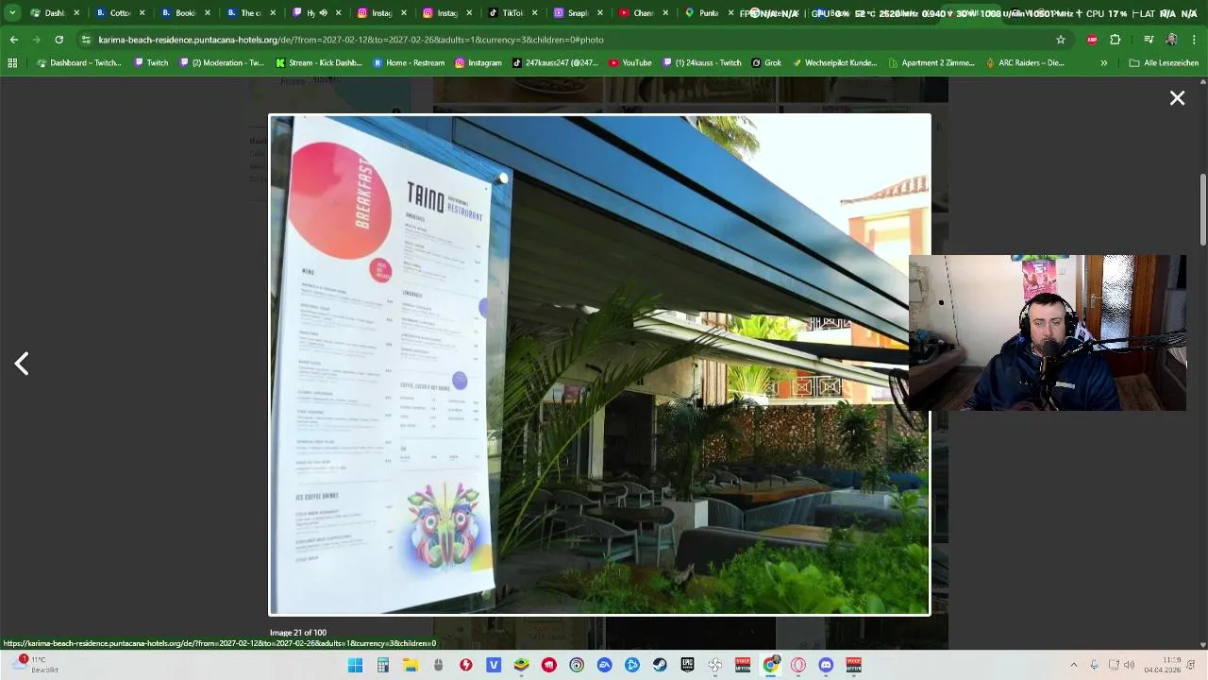This screenshot has height=680, width=1208.
Task: Mute the audio-playing Twitch tab speaker icon
Action: coord(323,13)
